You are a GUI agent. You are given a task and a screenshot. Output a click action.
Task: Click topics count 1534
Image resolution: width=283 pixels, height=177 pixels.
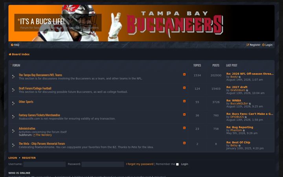click(197, 75)
